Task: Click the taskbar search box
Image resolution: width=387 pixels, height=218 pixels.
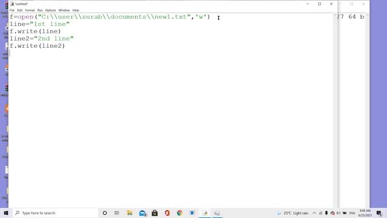Action: 56,213
